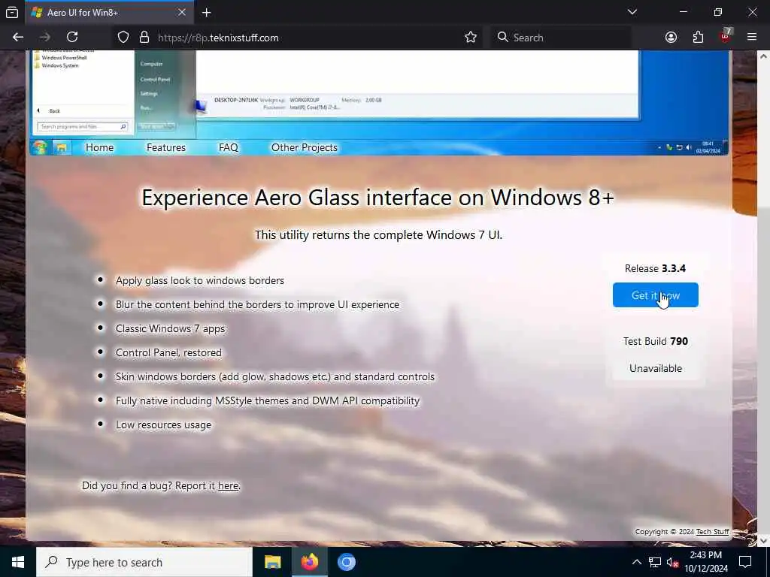
Task: Bookmark this page with the star
Action: click(471, 38)
